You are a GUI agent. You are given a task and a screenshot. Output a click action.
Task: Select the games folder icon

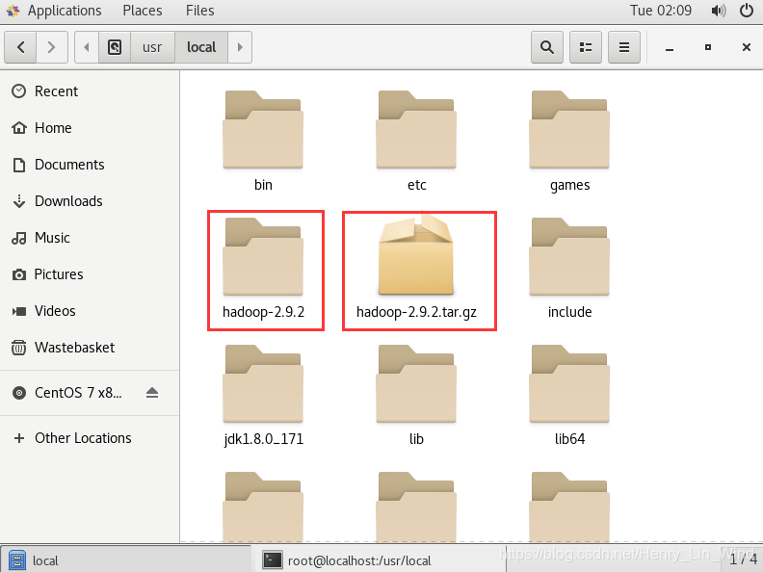pyautogui.click(x=569, y=130)
